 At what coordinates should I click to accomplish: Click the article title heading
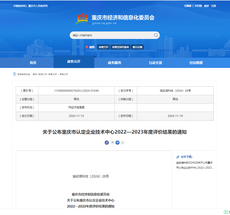click(114, 132)
